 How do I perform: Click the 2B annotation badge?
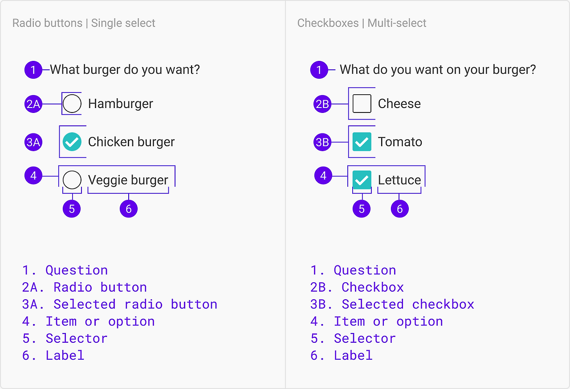coord(322,104)
